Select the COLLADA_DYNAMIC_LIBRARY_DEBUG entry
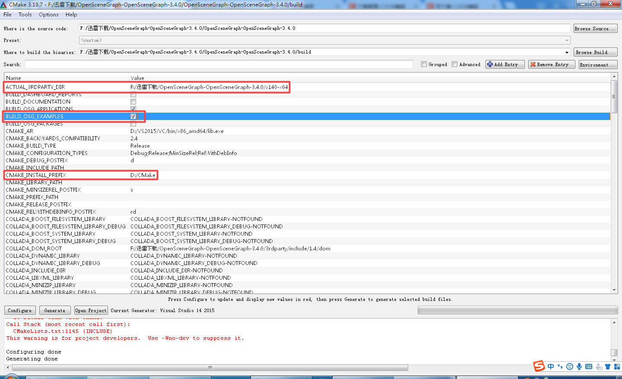 click(x=53, y=263)
